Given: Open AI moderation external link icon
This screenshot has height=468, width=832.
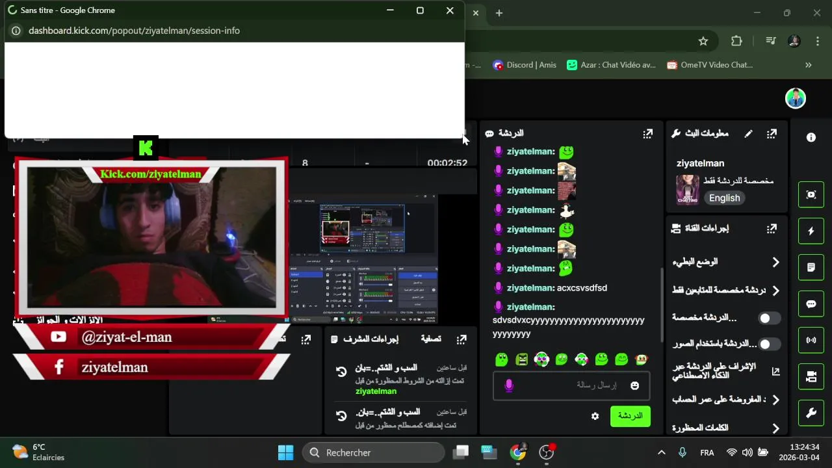Looking at the screenshot, I should pyautogui.click(x=775, y=372).
